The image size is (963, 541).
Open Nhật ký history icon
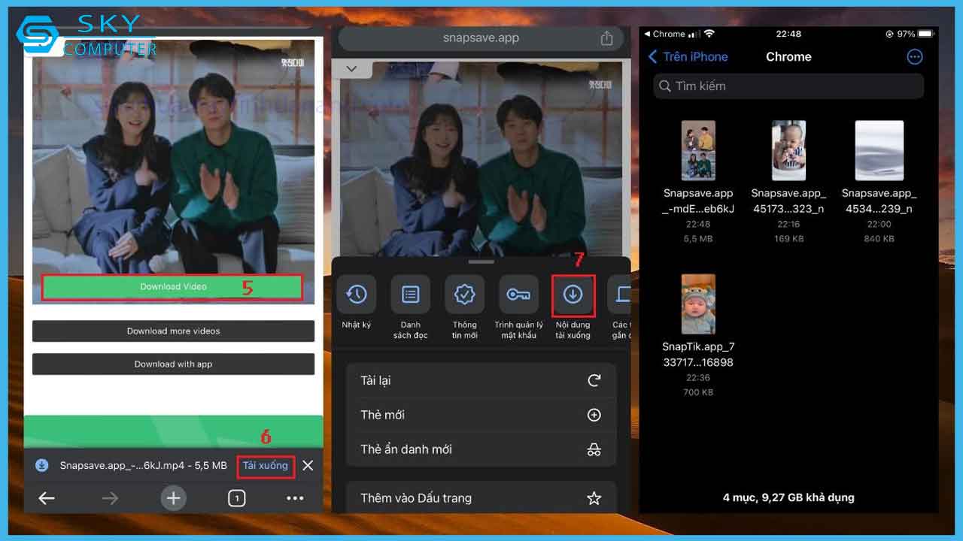pos(356,295)
